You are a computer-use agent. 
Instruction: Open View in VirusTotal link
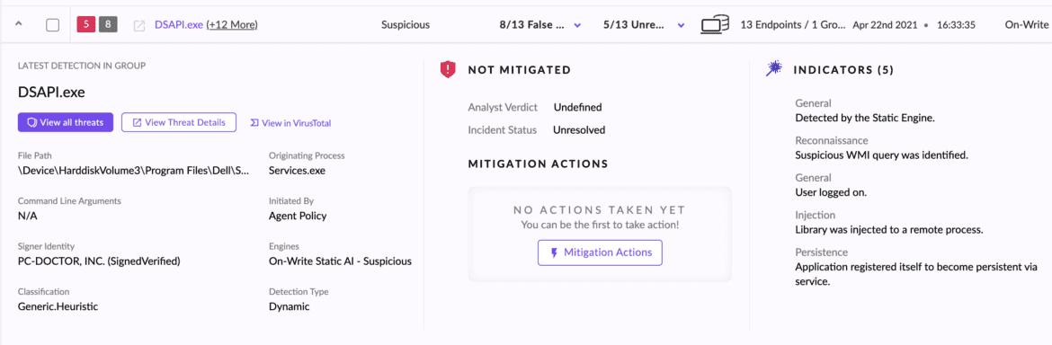coord(290,123)
